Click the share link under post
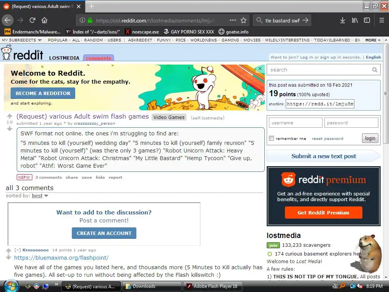 pyautogui.click(x=72, y=177)
